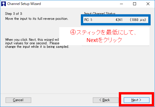Click the 'Input Channel Status' group label
This screenshot has width=155, height=107.
click(x=100, y=13)
